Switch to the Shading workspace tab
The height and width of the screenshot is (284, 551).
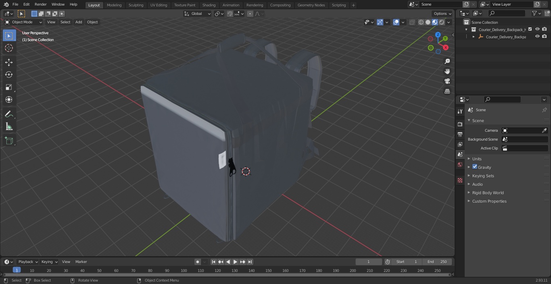[209, 5]
